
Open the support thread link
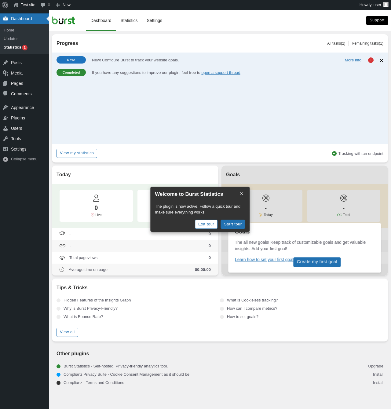point(221,73)
